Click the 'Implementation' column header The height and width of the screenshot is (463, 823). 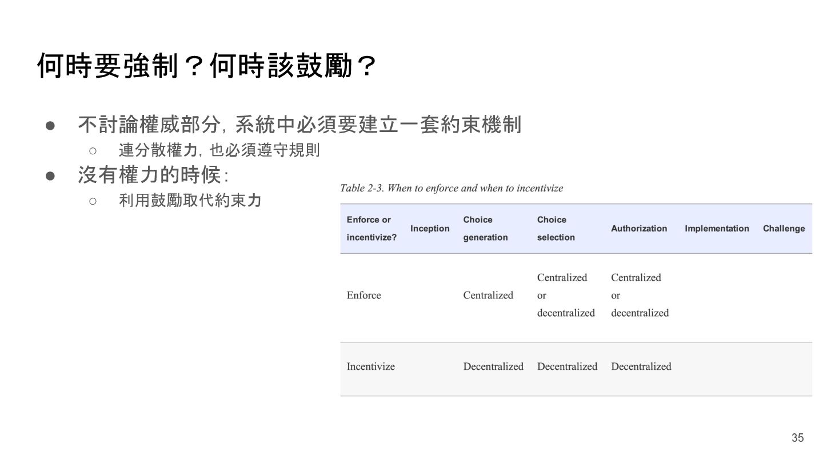pyautogui.click(x=717, y=229)
